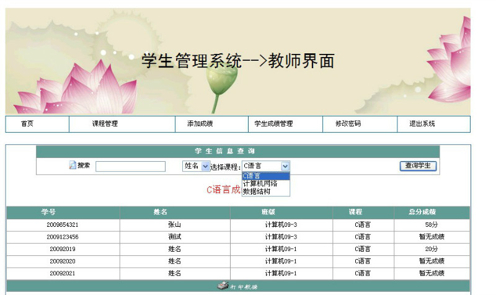496x295 pixels.
Task: Pick 数据结构 from the course dropdown list
Action: click(266, 192)
